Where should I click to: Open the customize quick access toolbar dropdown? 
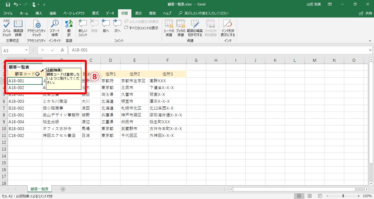point(44,4)
